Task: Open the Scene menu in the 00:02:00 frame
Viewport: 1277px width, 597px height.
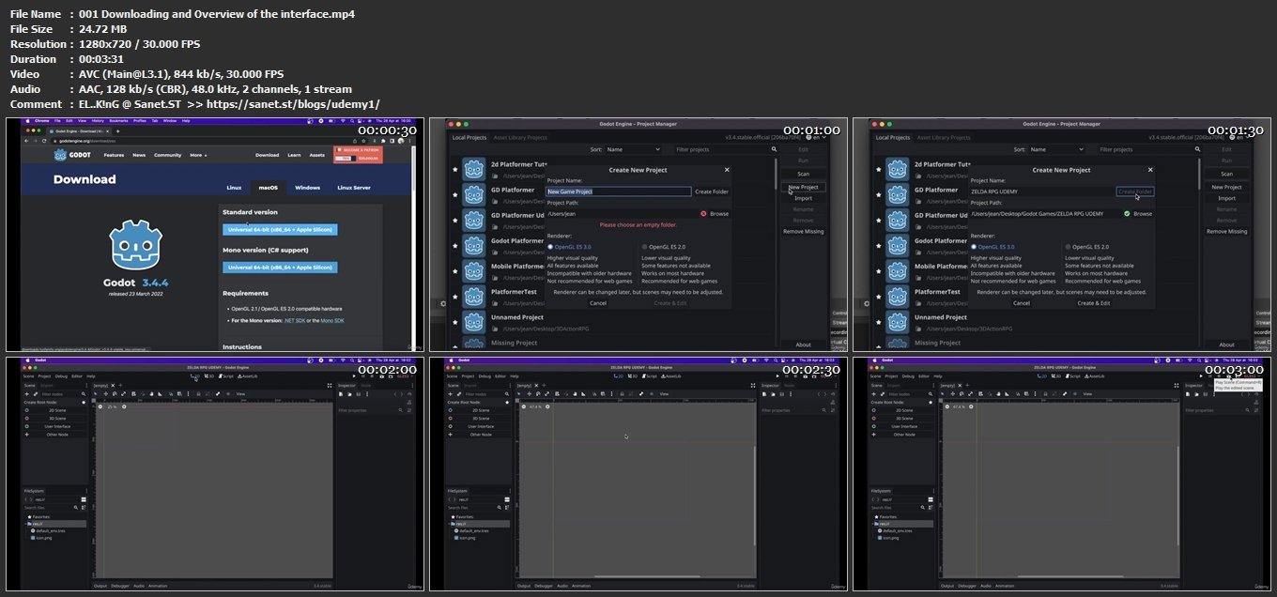Action: [30, 376]
